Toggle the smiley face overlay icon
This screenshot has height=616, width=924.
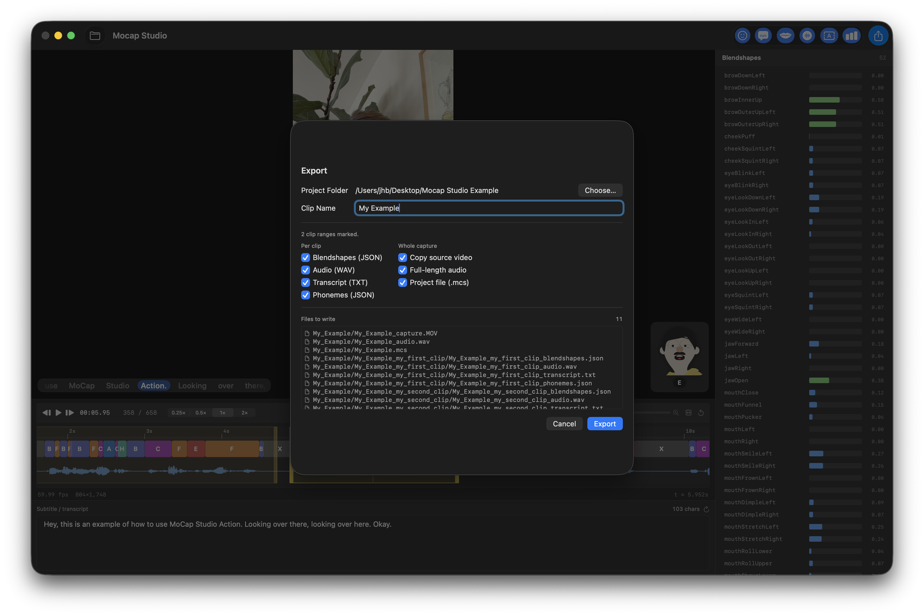pyautogui.click(x=742, y=36)
